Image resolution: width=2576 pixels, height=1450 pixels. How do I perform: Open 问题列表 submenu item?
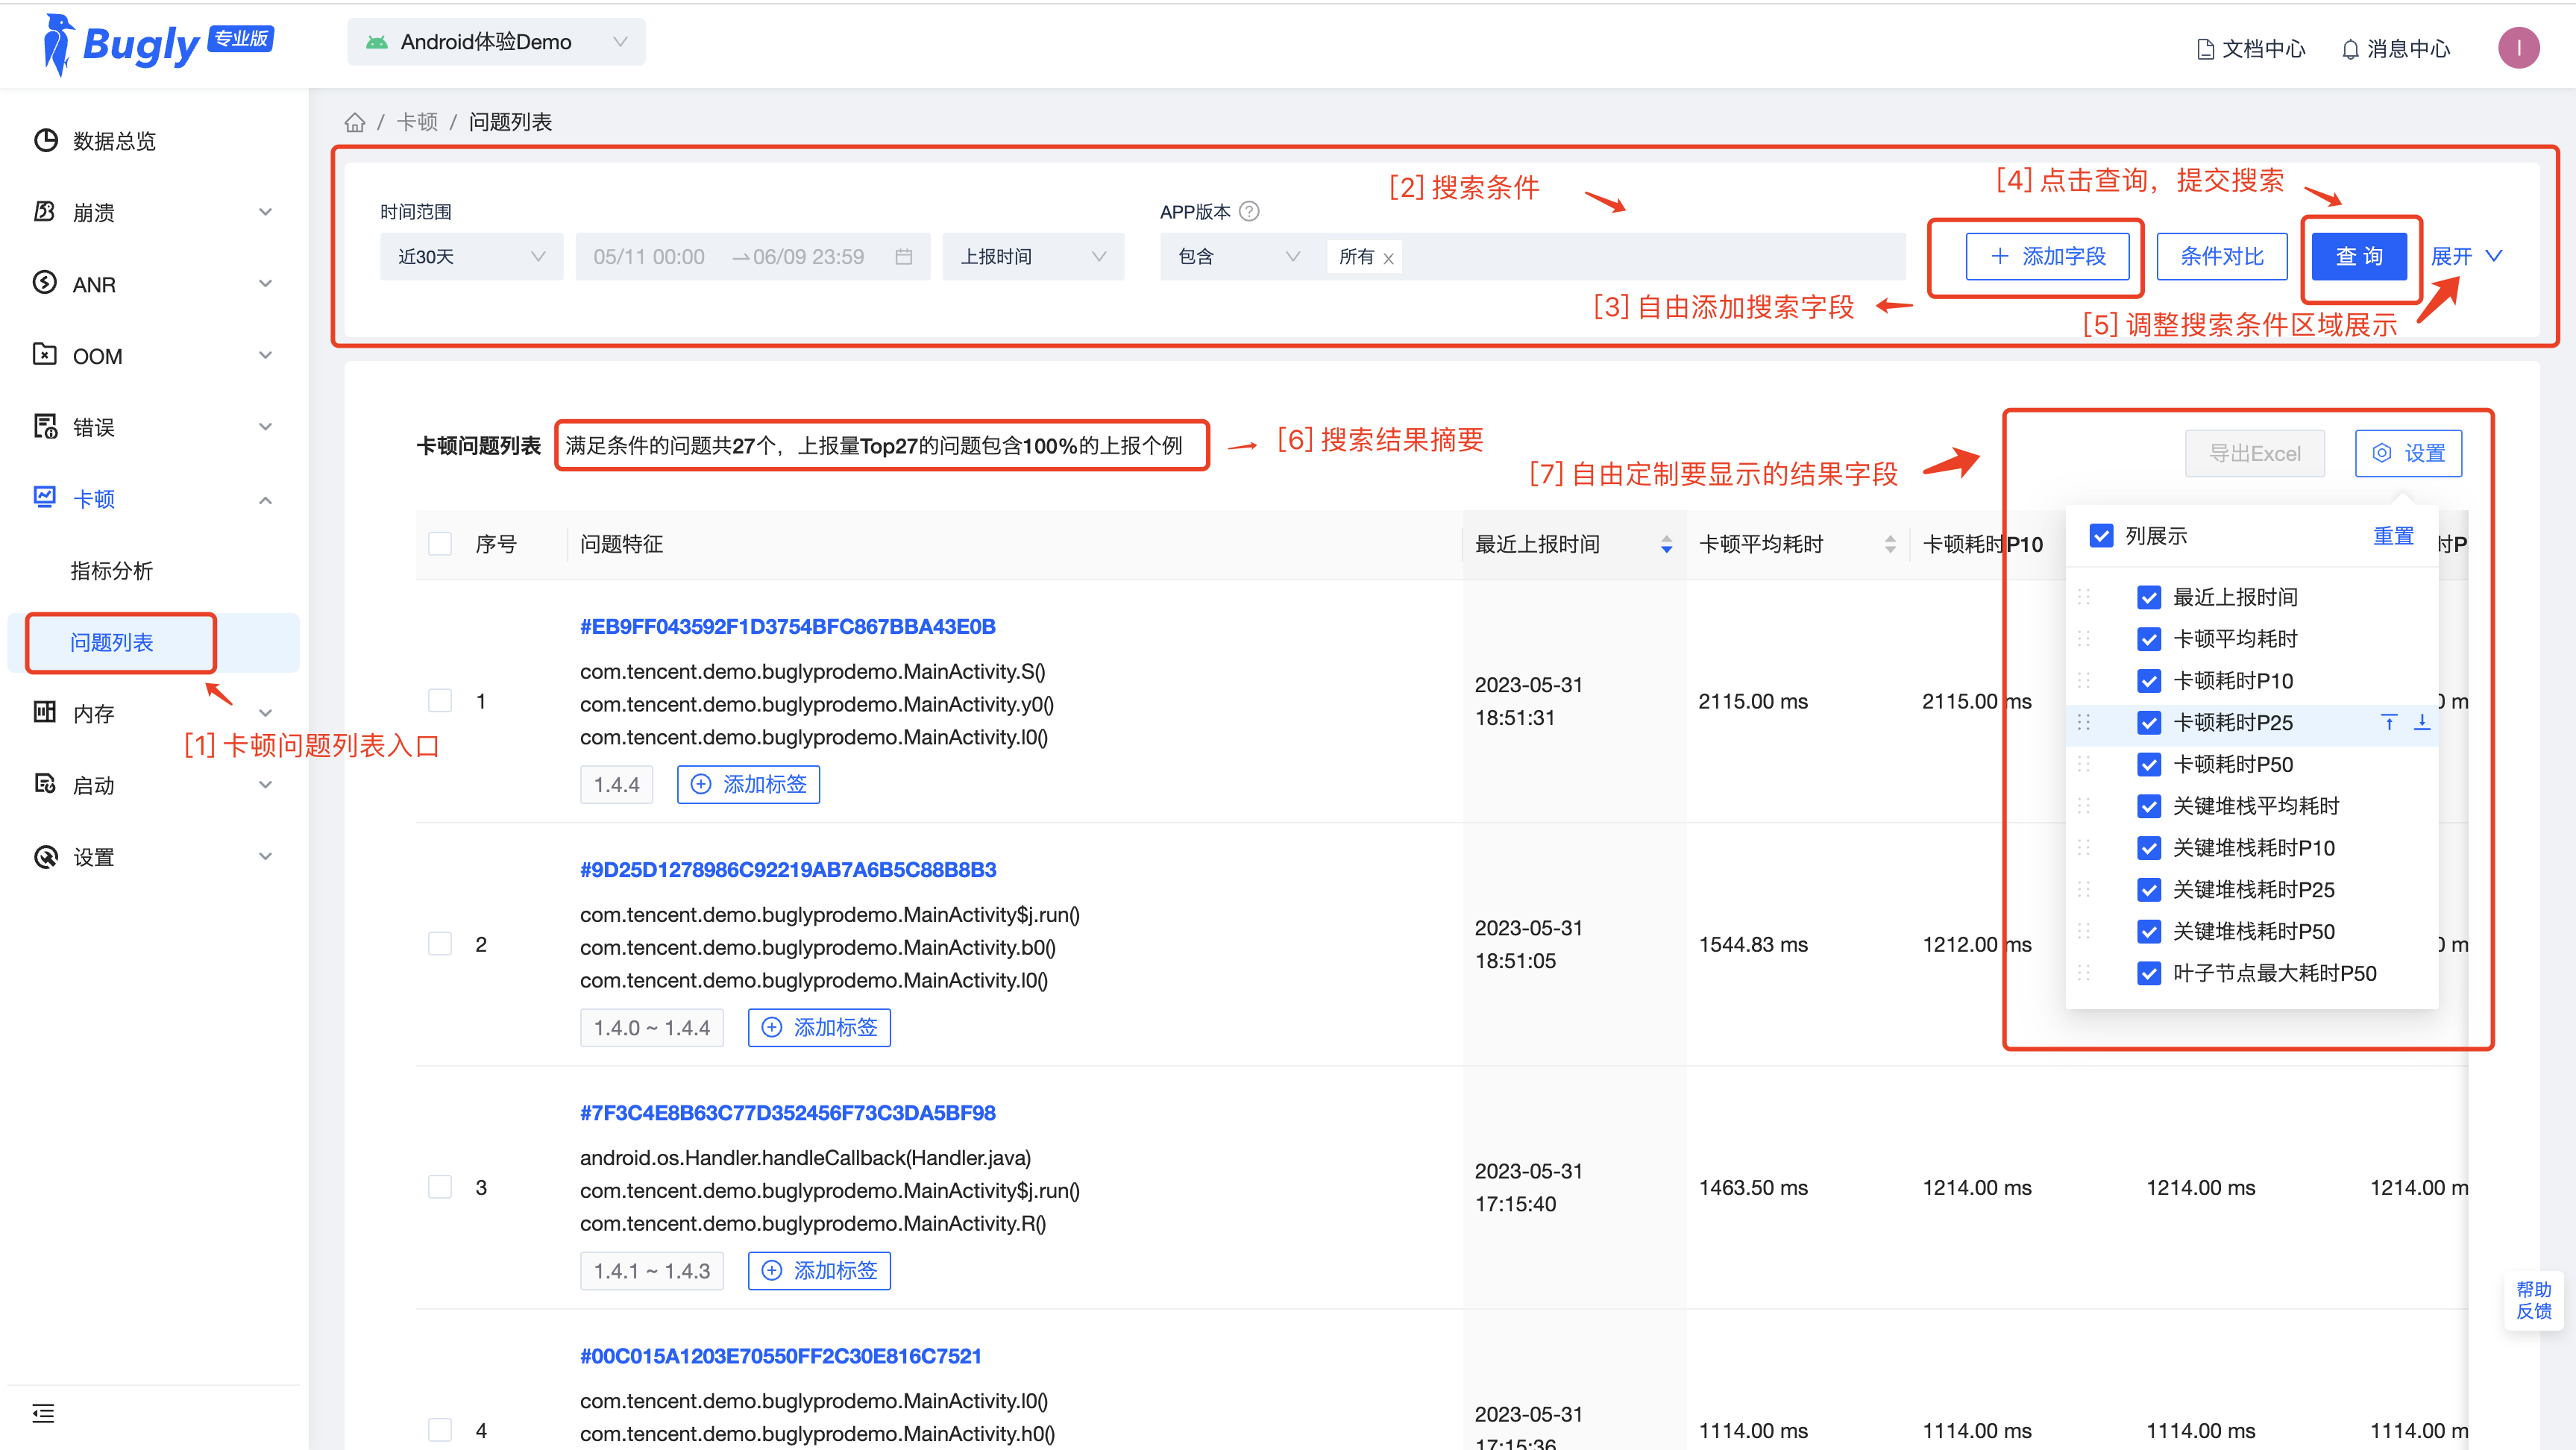coord(112,642)
